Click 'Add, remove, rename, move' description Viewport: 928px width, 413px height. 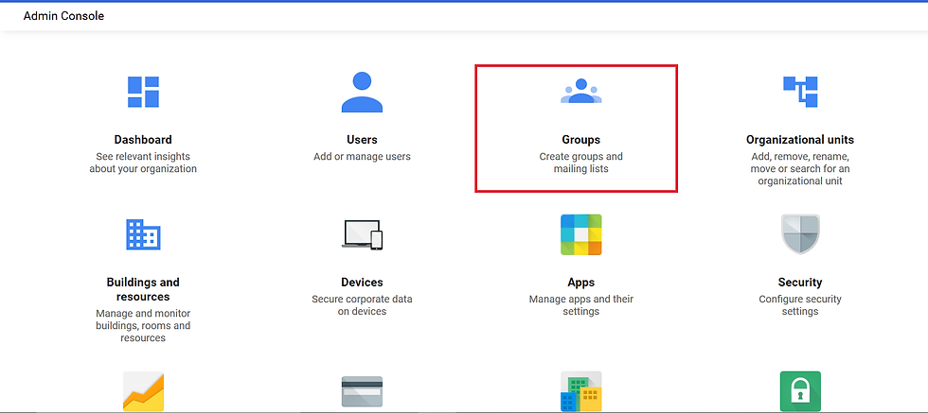pos(800,168)
